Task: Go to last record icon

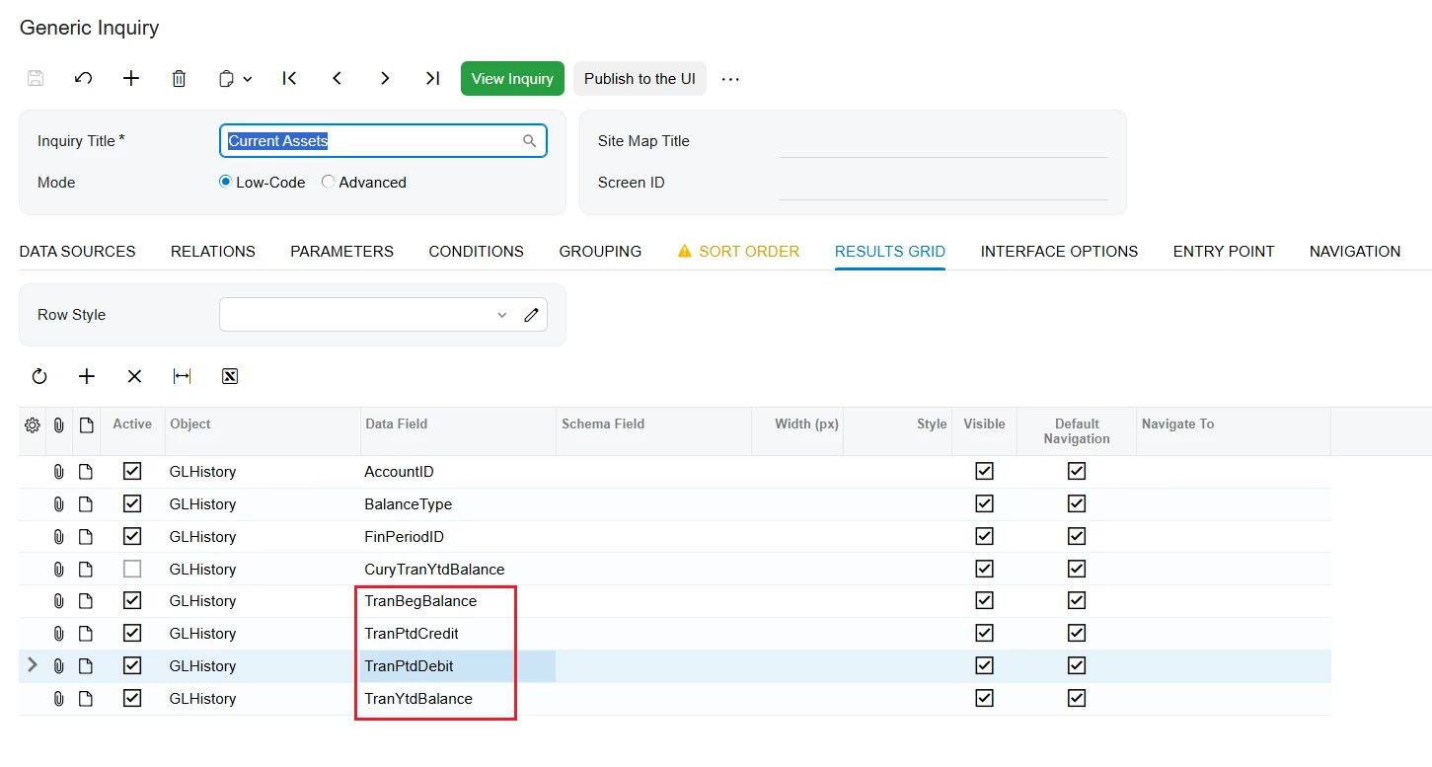Action: [432, 79]
